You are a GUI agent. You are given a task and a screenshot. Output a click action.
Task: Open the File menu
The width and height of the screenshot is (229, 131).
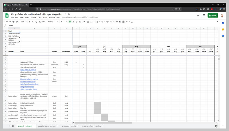pos(12,17)
